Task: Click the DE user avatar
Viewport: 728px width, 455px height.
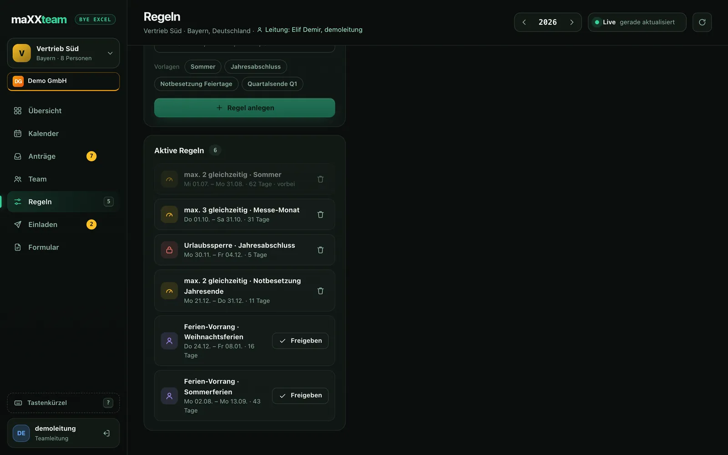Action: click(21, 433)
